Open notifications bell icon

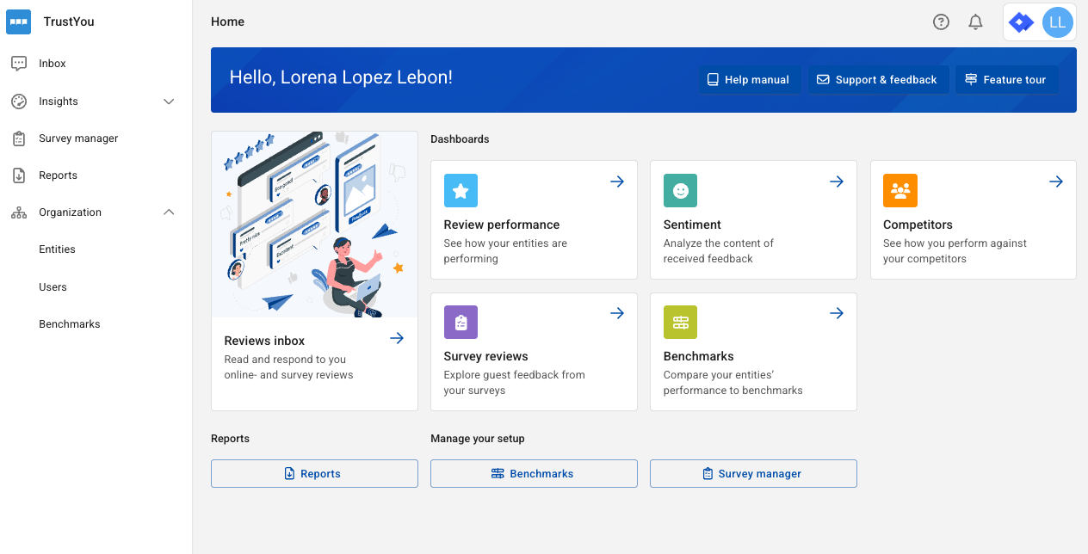975,22
